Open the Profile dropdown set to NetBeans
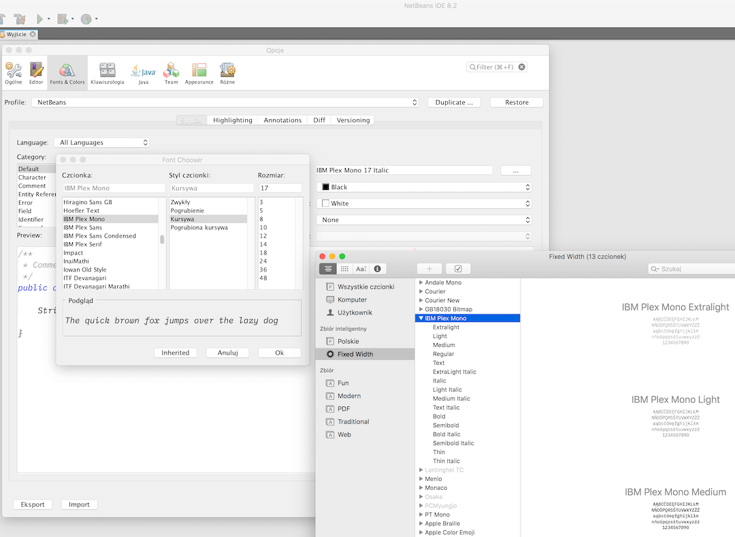The height and width of the screenshot is (537, 735). [x=225, y=102]
